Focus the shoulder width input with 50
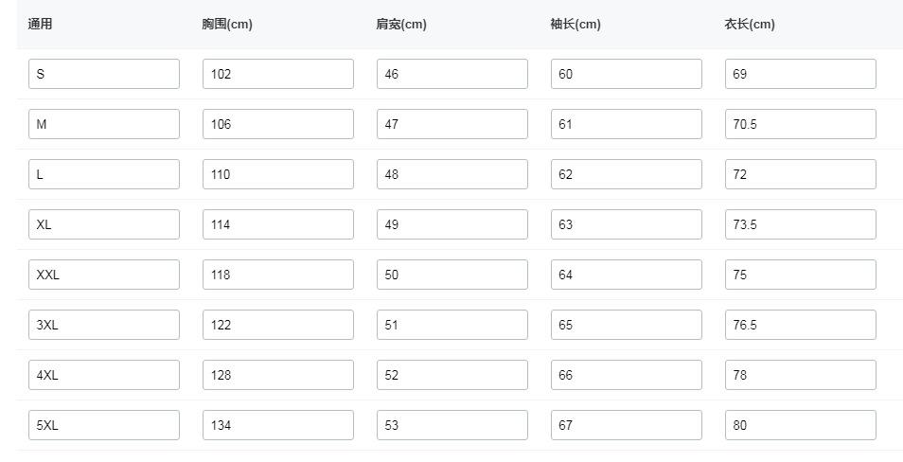Screen dimensions: 903x462 point(452,275)
